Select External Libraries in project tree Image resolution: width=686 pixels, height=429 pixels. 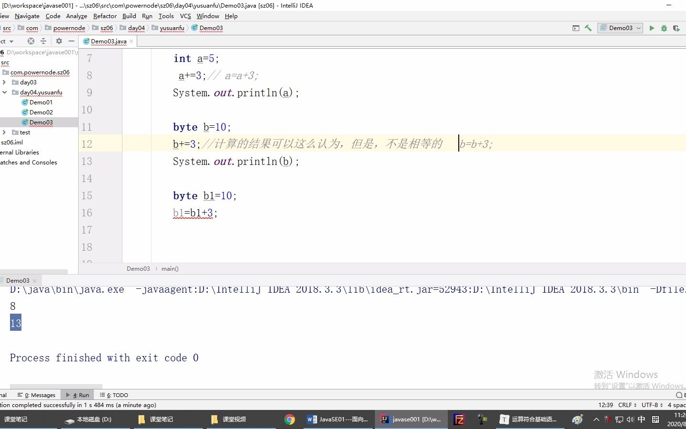point(20,152)
